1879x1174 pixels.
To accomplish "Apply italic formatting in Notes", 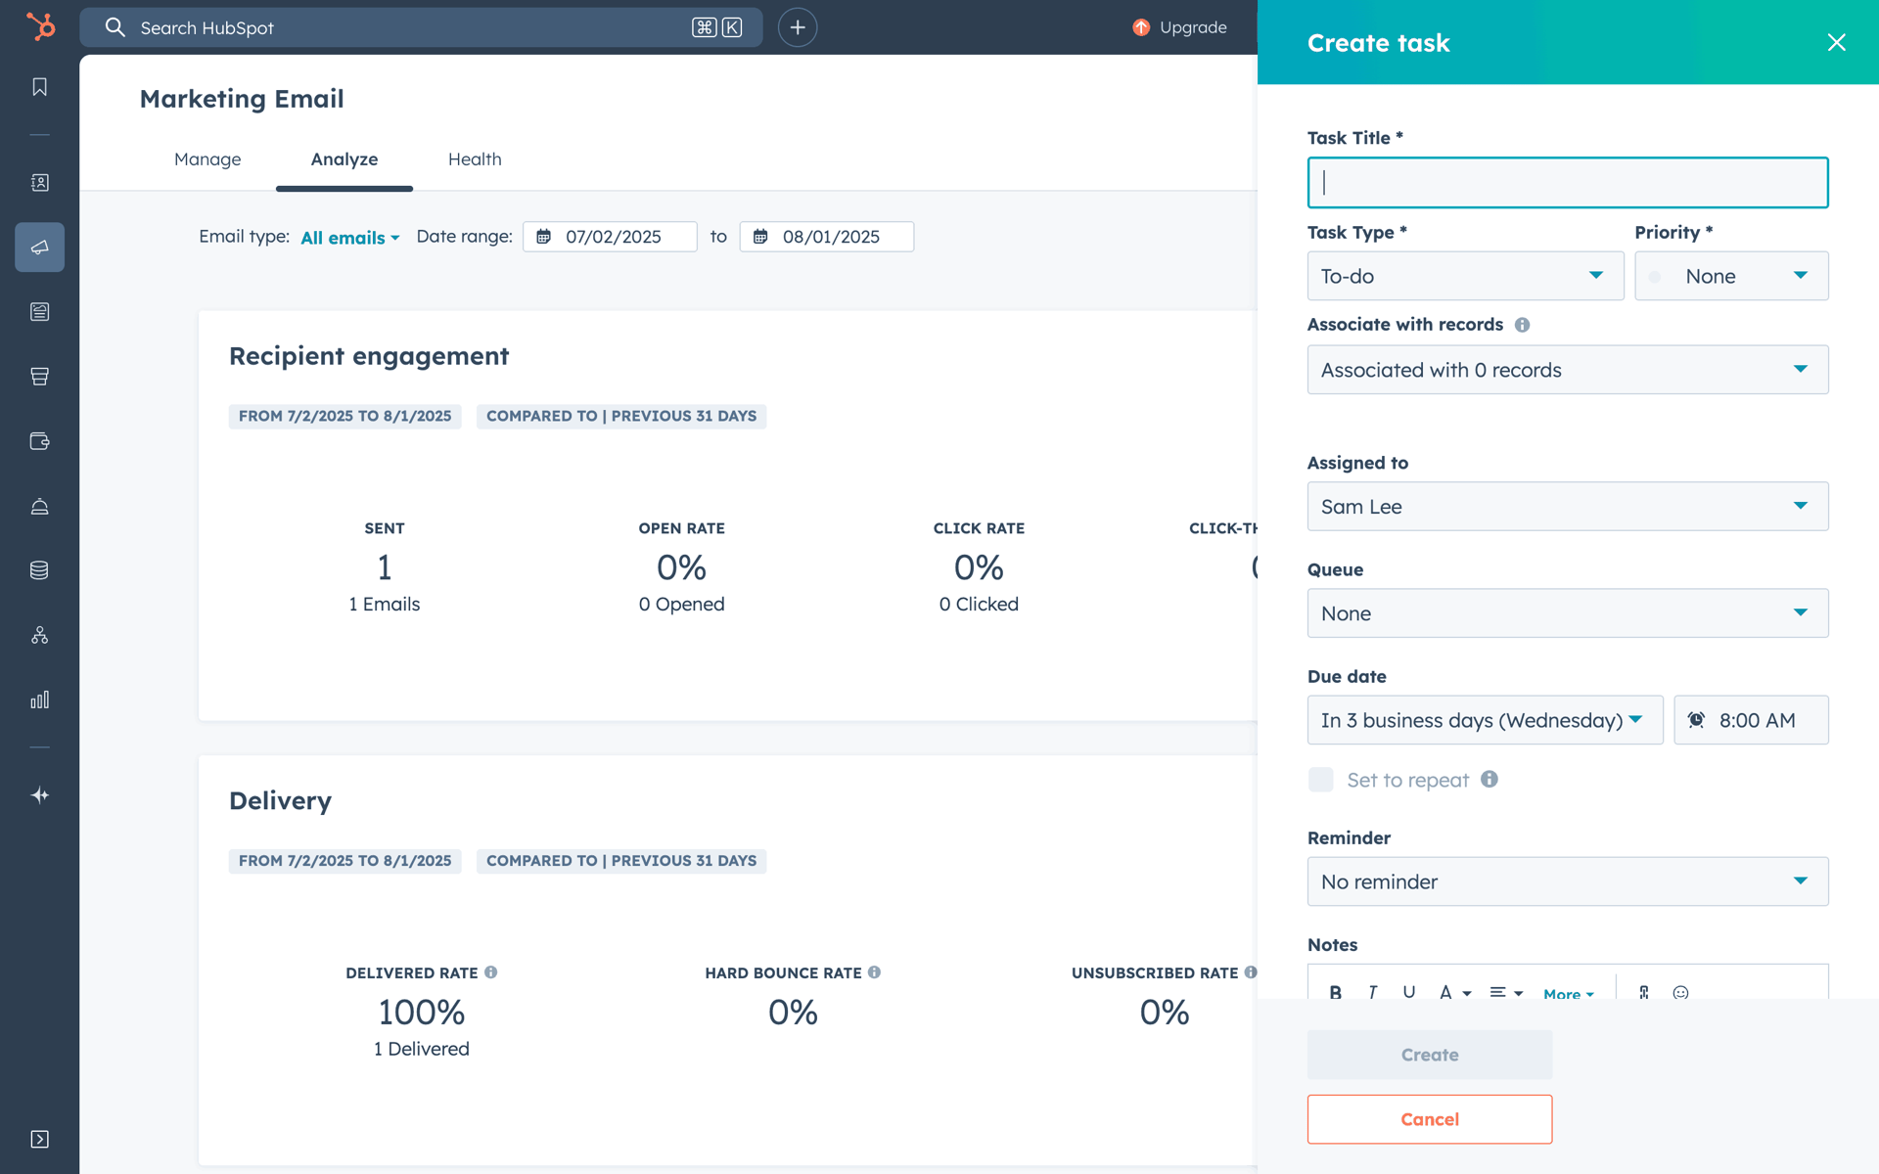I will coord(1373,992).
